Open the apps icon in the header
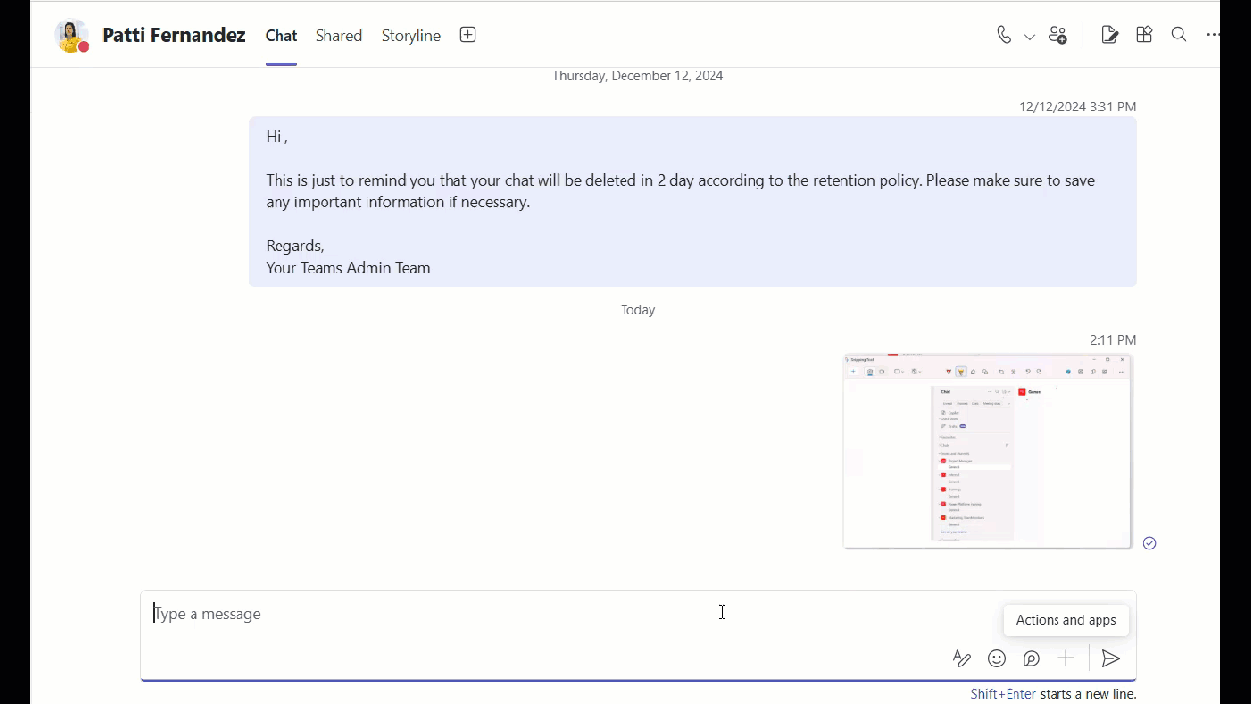 pyautogui.click(x=1143, y=35)
